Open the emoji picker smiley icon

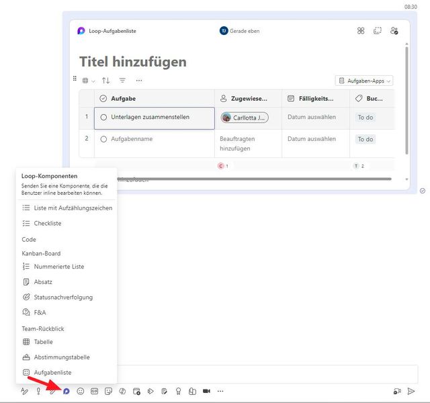click(81, 391)
